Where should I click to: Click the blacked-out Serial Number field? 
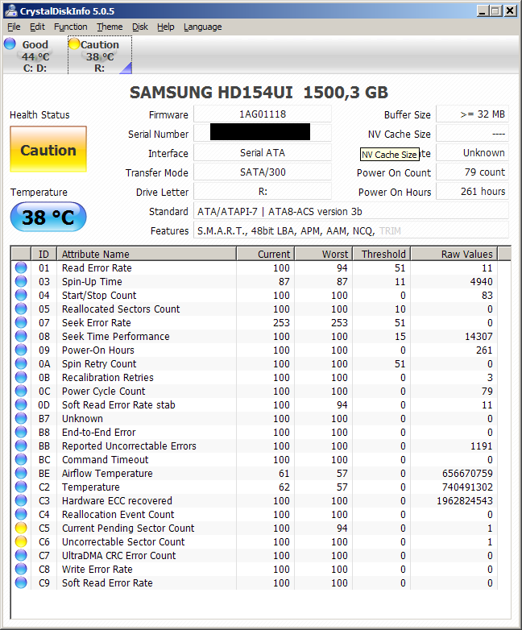point(263,133)
